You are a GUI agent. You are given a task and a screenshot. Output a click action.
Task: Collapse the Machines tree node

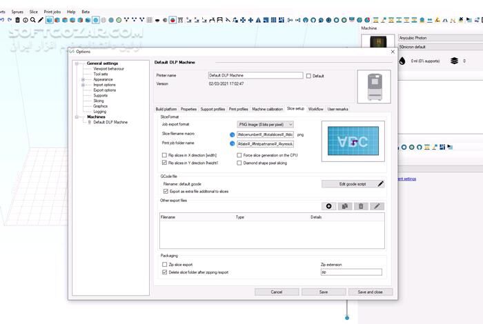coord(77,117)
